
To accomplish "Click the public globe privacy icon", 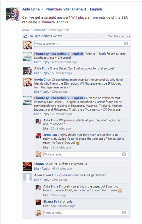I will pyautogui.click(x=68, y=30).
